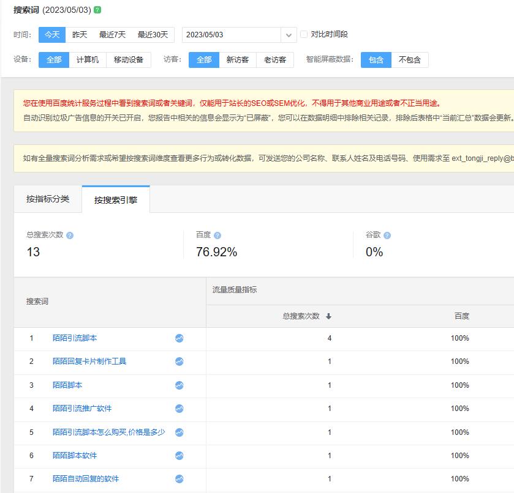Filter visitors to 新访客
Image resolution: width=514 pixels, height=493 pixels.
pos(238,60)
